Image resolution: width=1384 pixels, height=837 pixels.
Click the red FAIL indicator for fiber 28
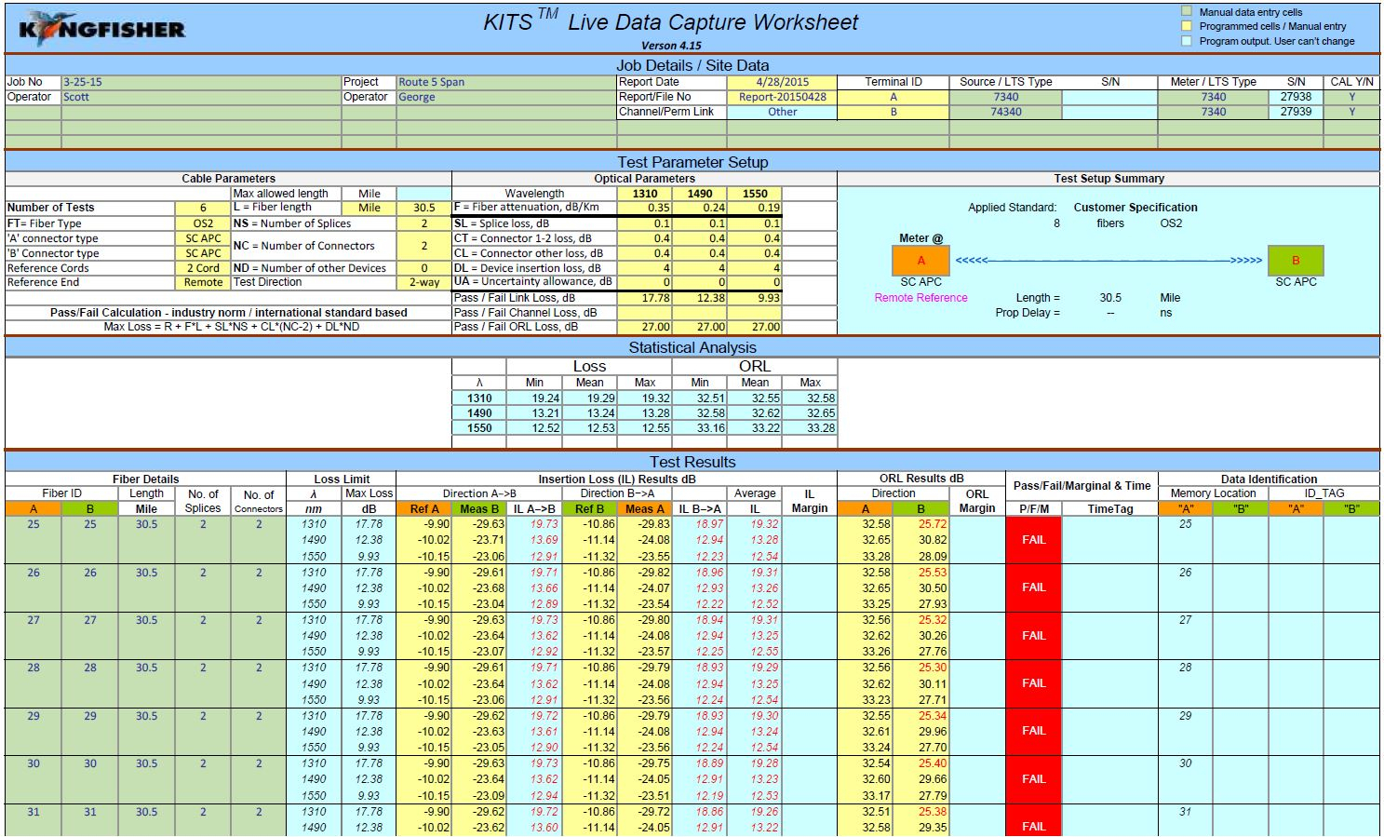(1033, 683)
